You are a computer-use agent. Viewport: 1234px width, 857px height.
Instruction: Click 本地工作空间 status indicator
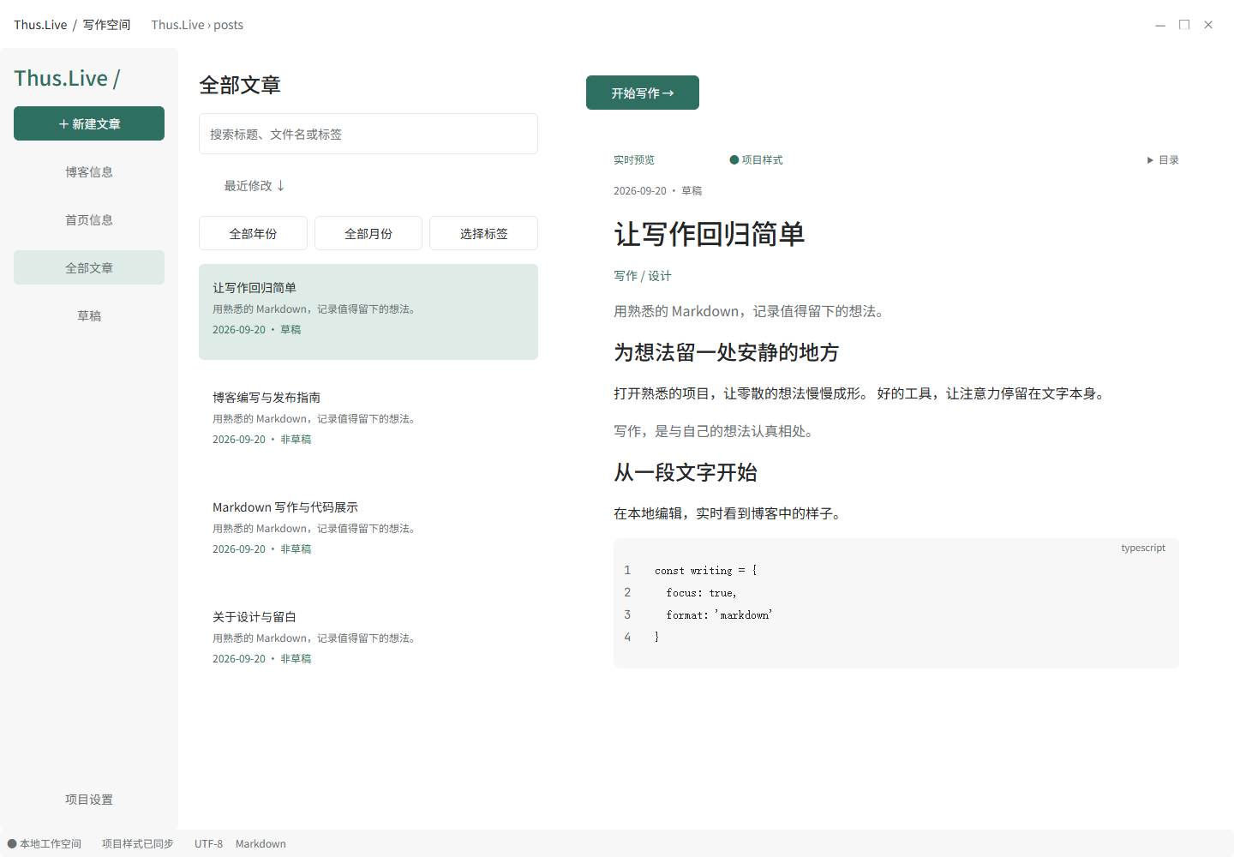click(45, 843)
